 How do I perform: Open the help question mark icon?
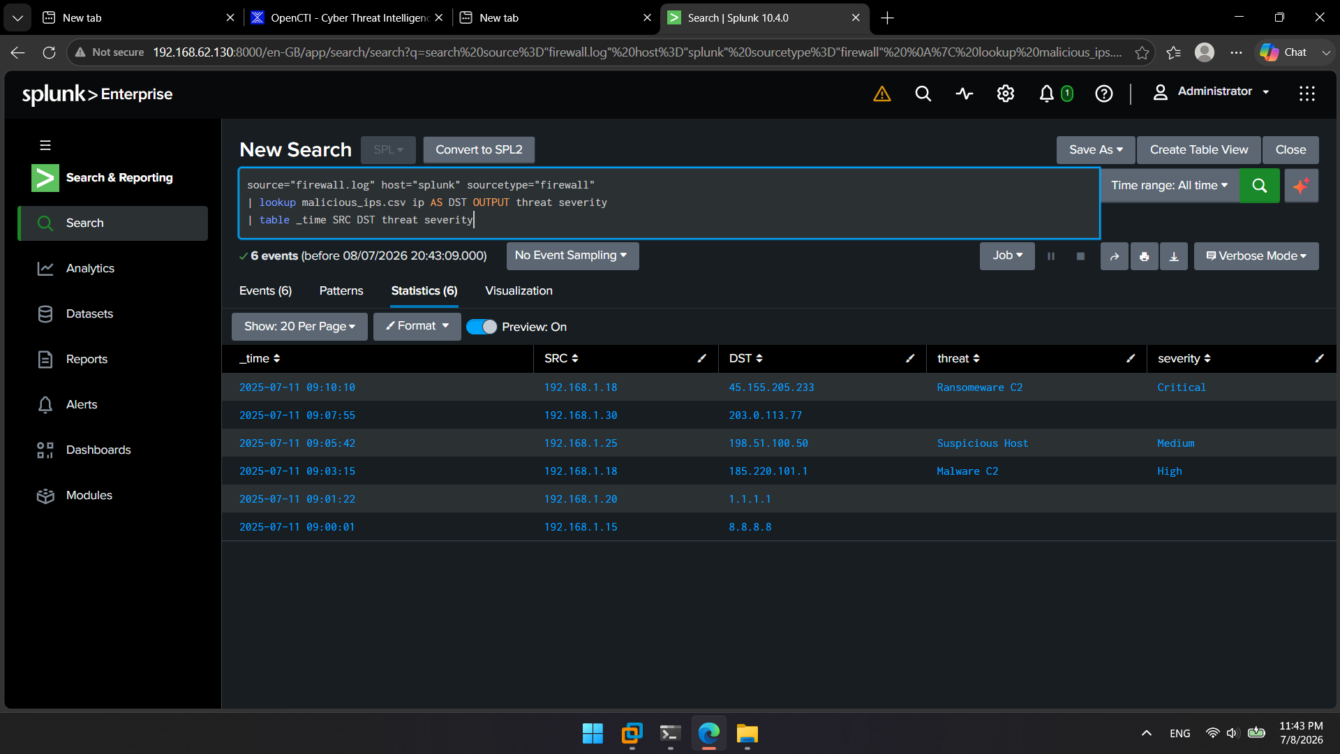coord(1103,94)
